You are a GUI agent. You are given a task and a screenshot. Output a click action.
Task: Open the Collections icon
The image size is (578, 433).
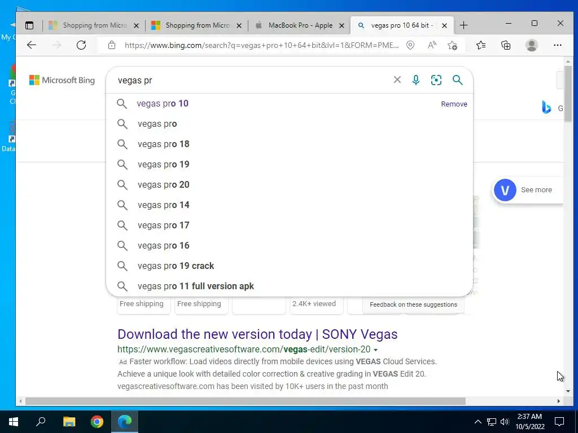pyautogui.click(x=506, y=45)
